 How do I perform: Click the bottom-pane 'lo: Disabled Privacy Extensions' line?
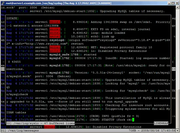[x=71, y=127]
